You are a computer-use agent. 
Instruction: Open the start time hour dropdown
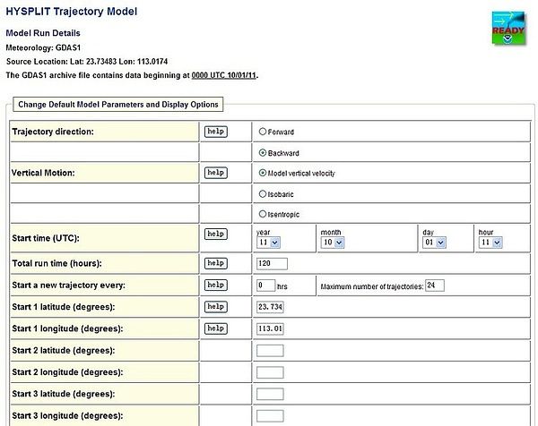click(x=490, y=243)
